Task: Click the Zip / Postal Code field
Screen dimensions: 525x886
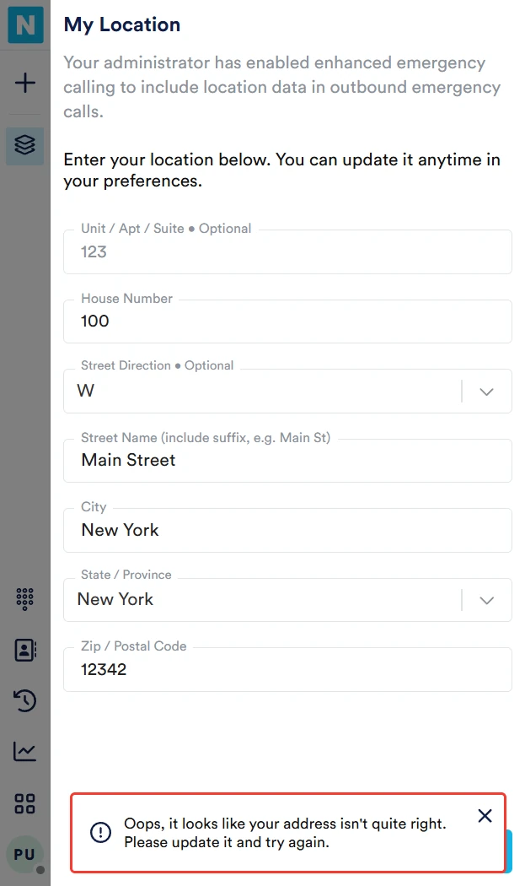Action: (x=287, y=669)
